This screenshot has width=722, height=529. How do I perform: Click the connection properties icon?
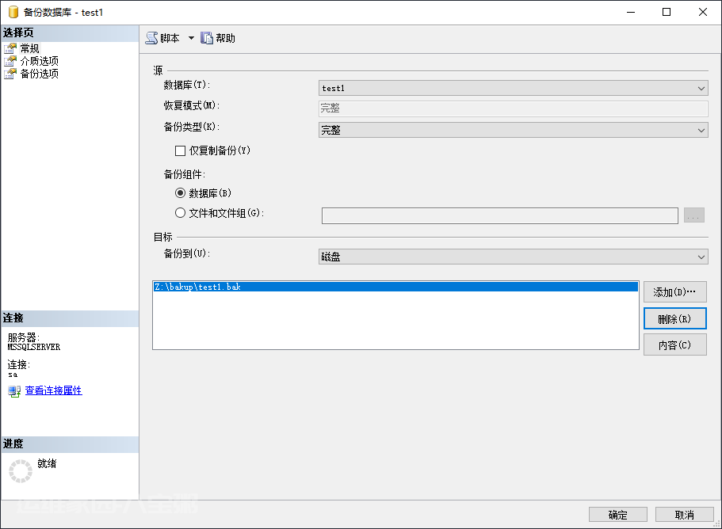(14, 390)
